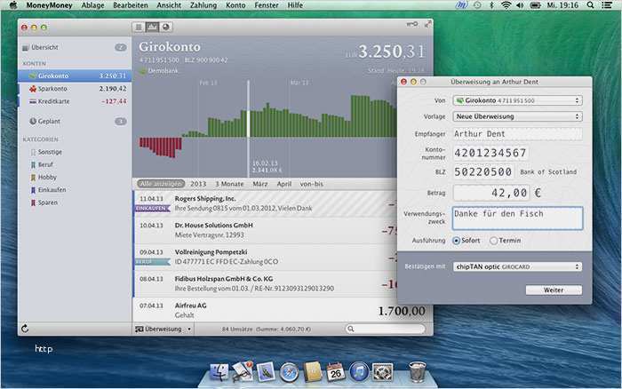Select the Airfreu AG Gehalt transaction
Screen dimensions: 622x389
(x=283, y=310)
